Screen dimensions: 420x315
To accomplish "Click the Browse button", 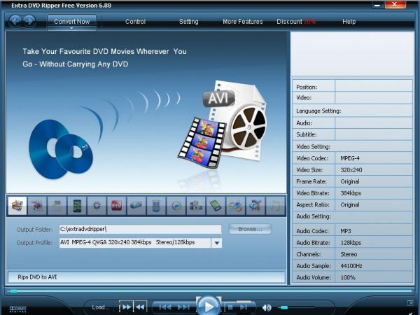I will pyautogui.click(x=249, y=229).
